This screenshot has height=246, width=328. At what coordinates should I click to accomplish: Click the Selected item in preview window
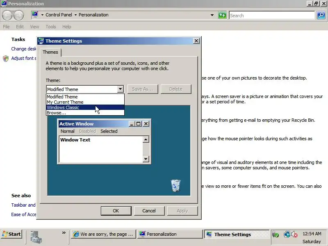click(109, 131)
